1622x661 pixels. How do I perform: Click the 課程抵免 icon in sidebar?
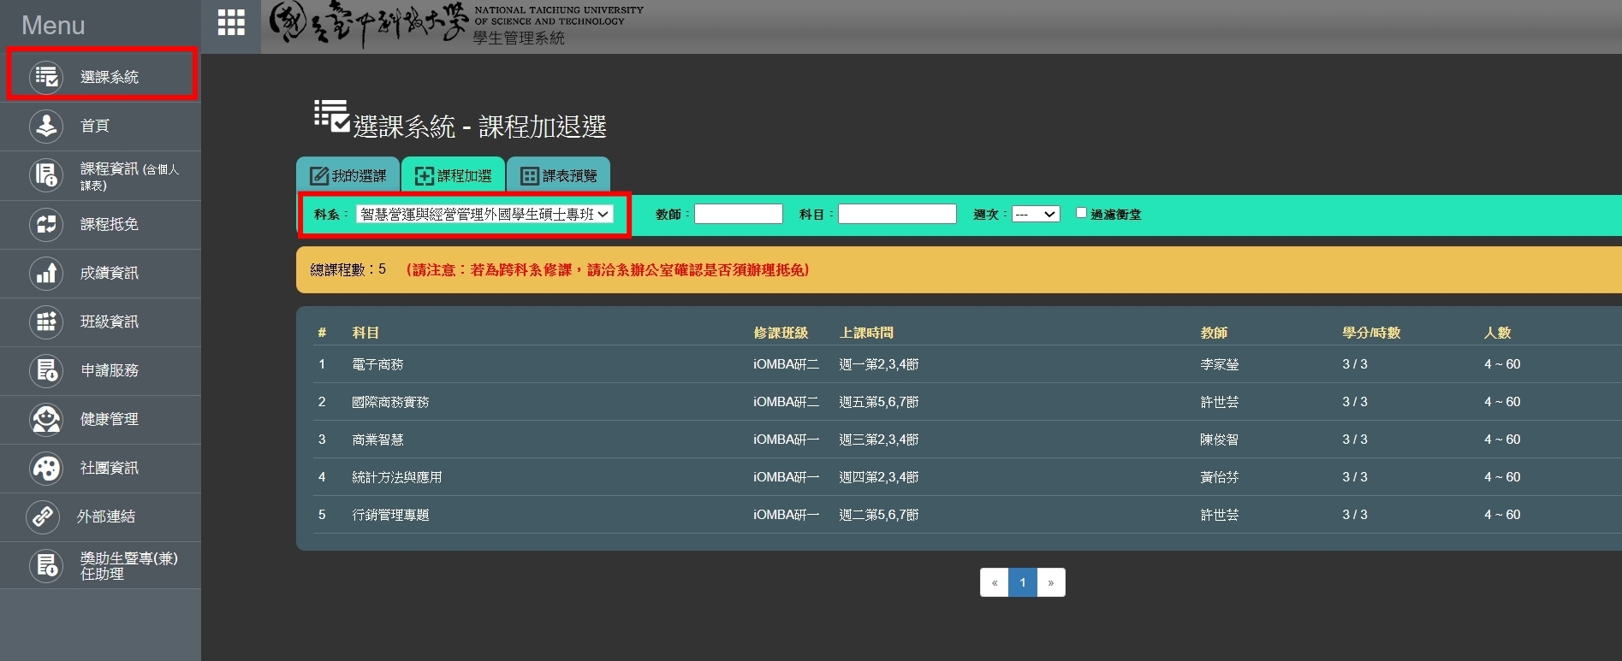pyautogui.click(x=46, y=224)
